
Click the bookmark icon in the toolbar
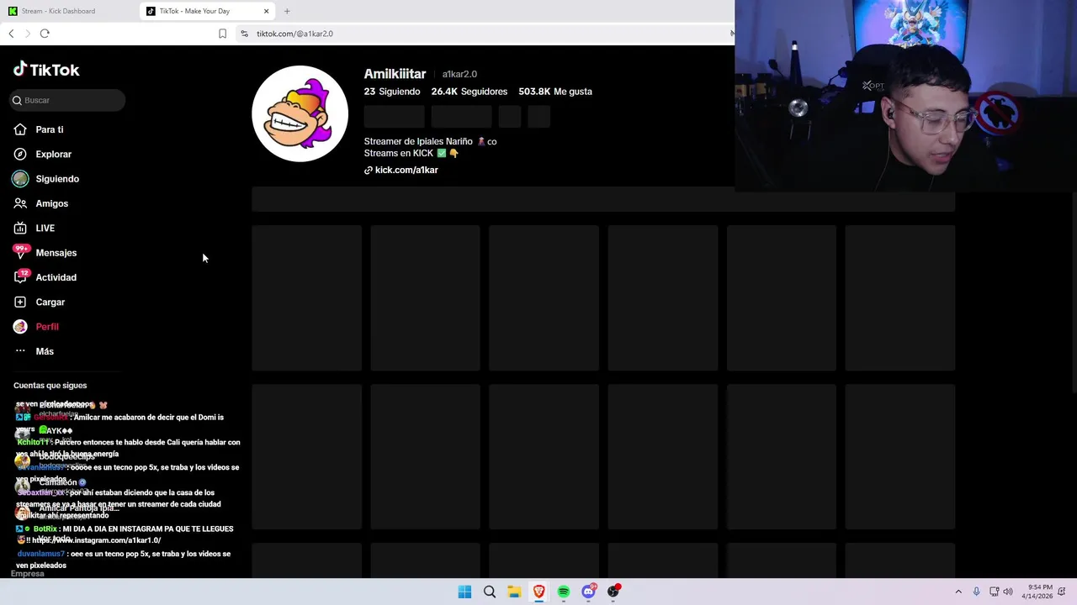222,34
